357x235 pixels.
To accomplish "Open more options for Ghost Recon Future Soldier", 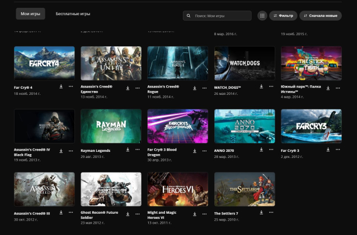I will [x=138, y=214].
